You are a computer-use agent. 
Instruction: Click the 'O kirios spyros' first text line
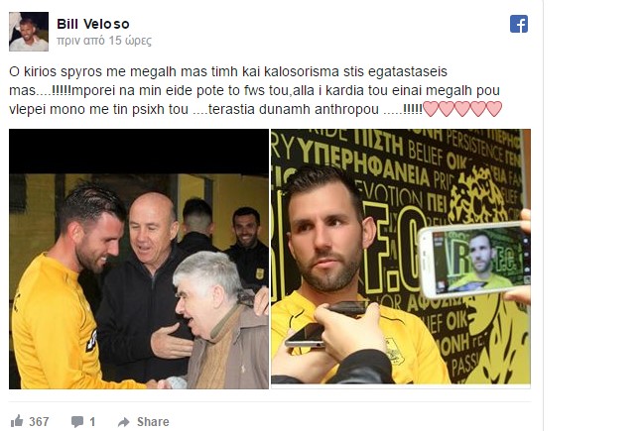228,71
